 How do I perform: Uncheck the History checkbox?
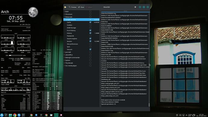(90, 33)
